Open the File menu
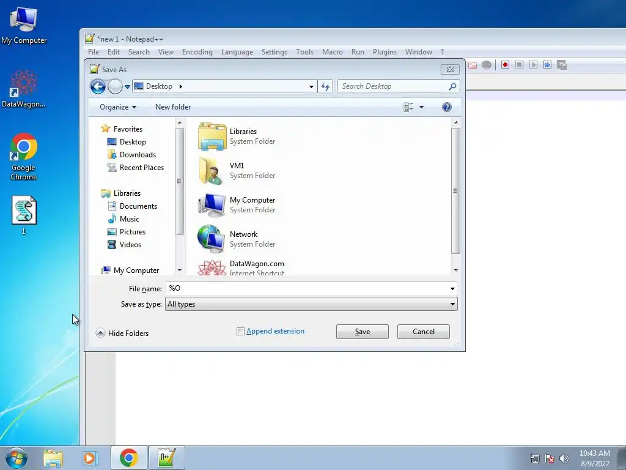 [x=94, y=52]
